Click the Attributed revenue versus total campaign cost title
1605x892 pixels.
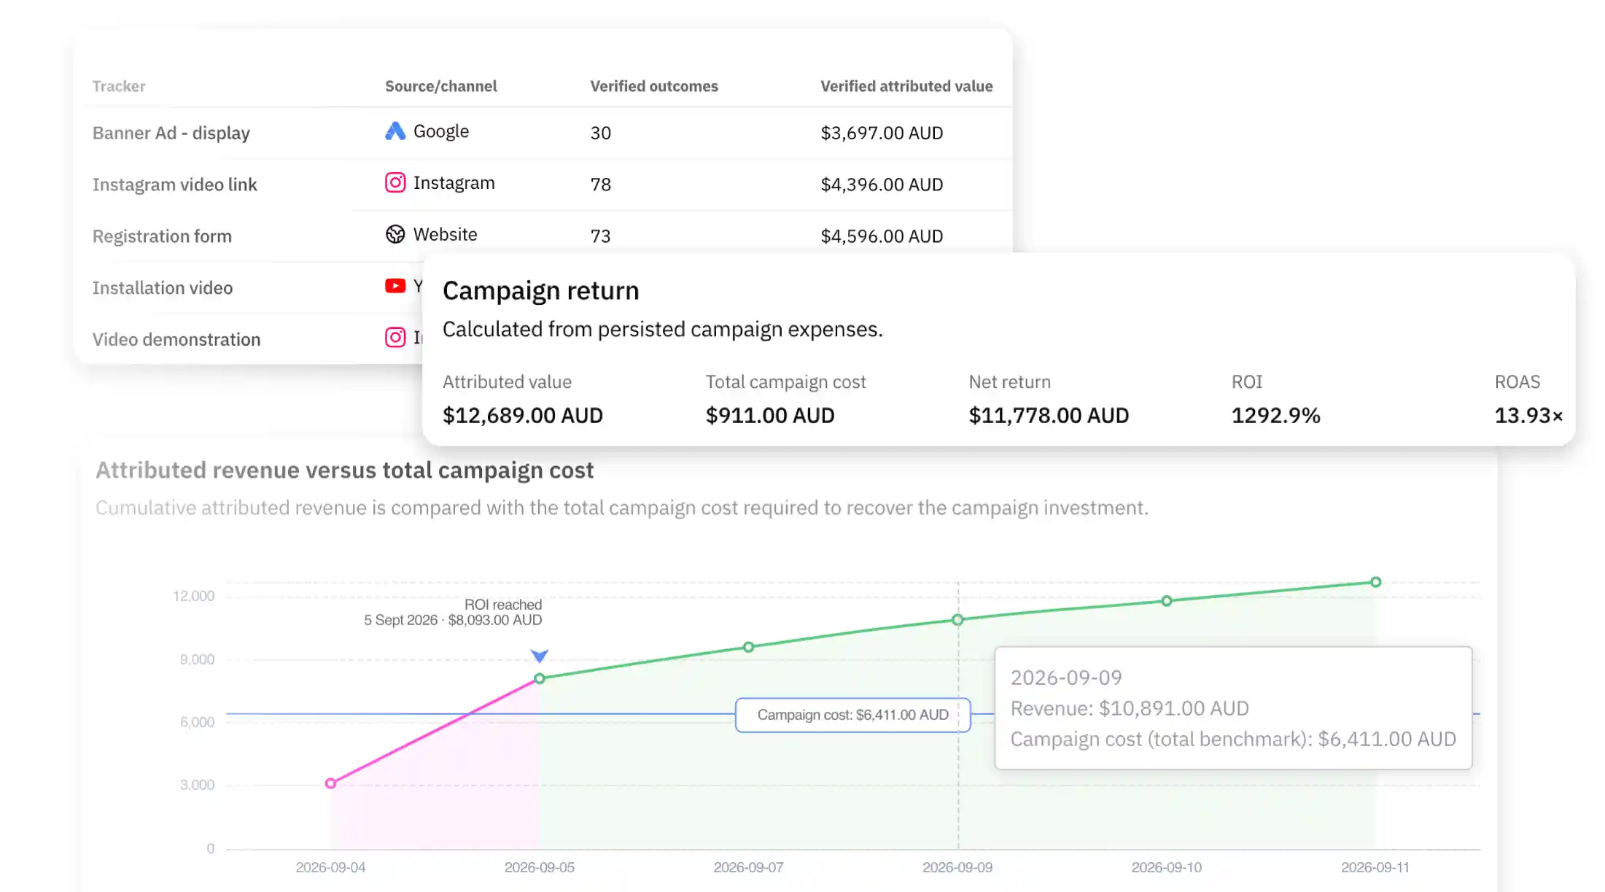point(344,470)
